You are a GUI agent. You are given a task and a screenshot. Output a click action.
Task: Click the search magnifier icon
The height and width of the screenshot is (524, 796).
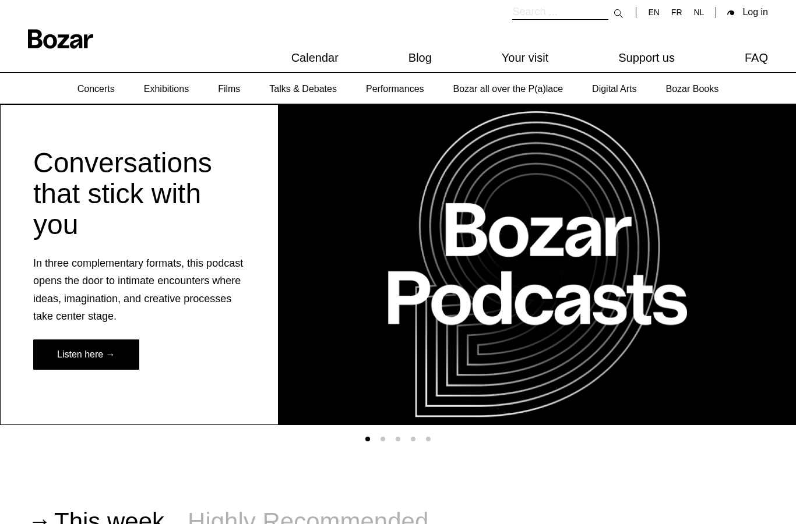[x=618, y=13]
